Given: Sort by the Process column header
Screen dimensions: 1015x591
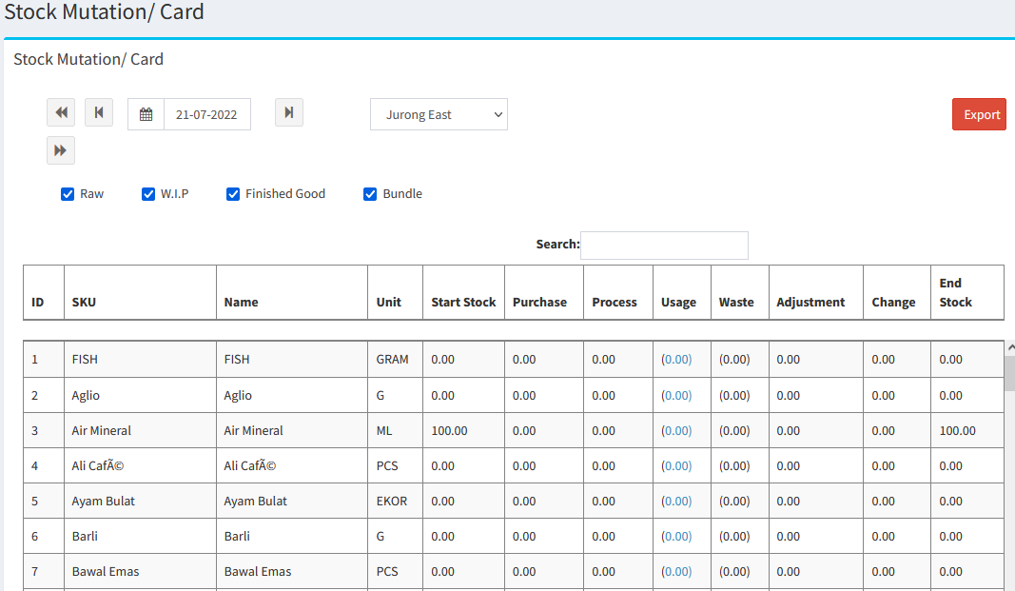Looking at the screenshot, I should point(618,292).
